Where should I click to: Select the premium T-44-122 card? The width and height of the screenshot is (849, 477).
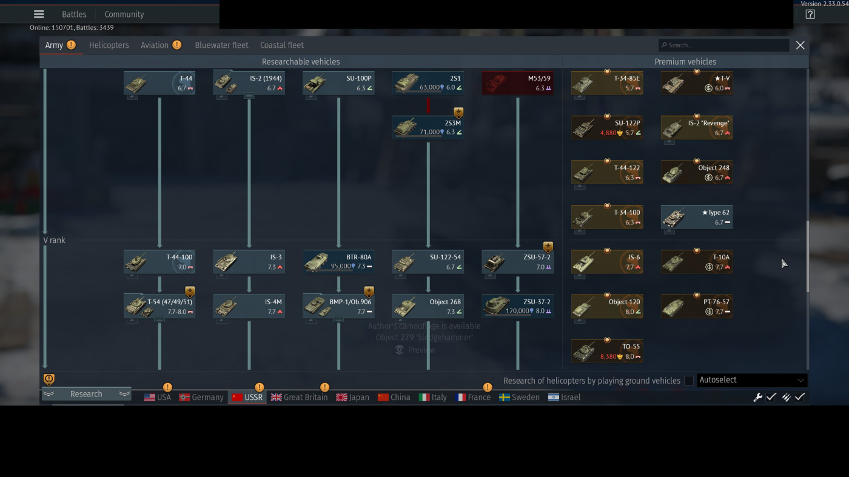tap(607, 173)
